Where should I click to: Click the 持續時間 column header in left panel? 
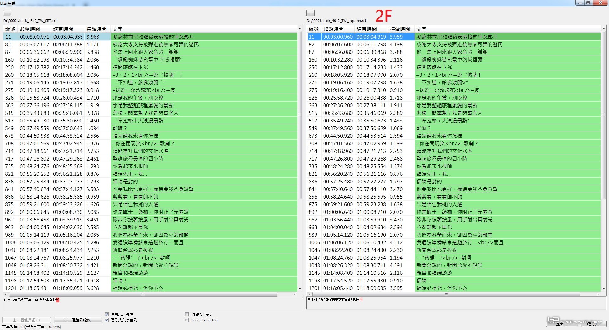coord(98,29)
